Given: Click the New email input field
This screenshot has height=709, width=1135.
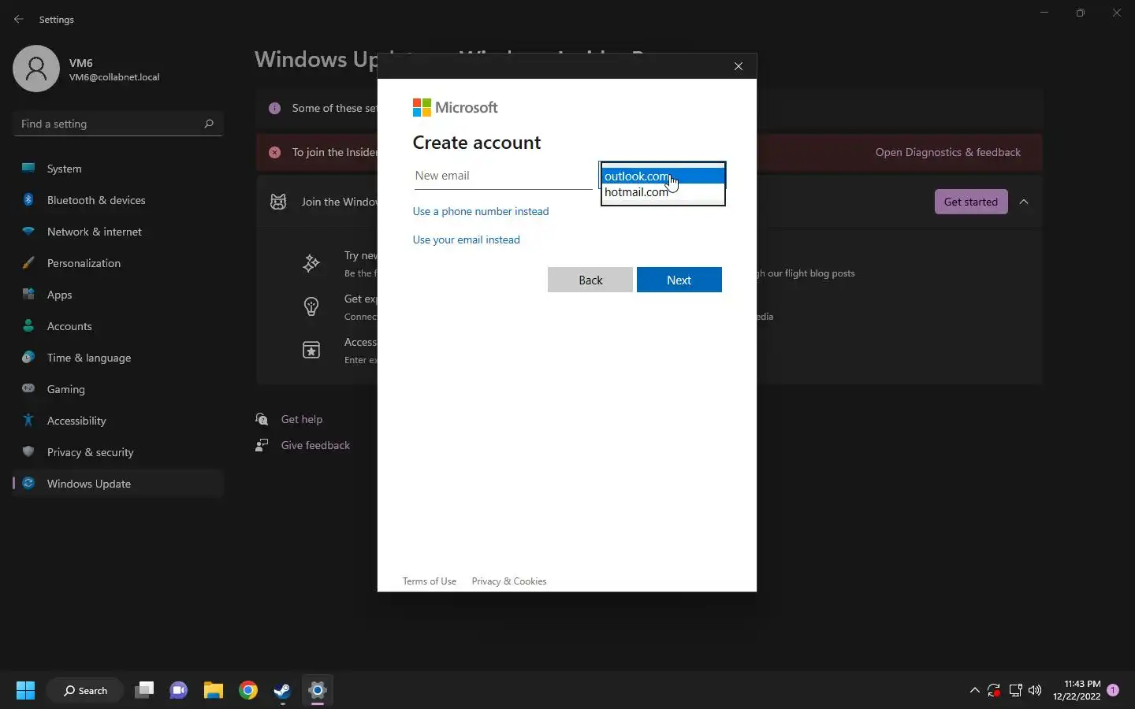Looking at the screenshot, I should [503, 176].
